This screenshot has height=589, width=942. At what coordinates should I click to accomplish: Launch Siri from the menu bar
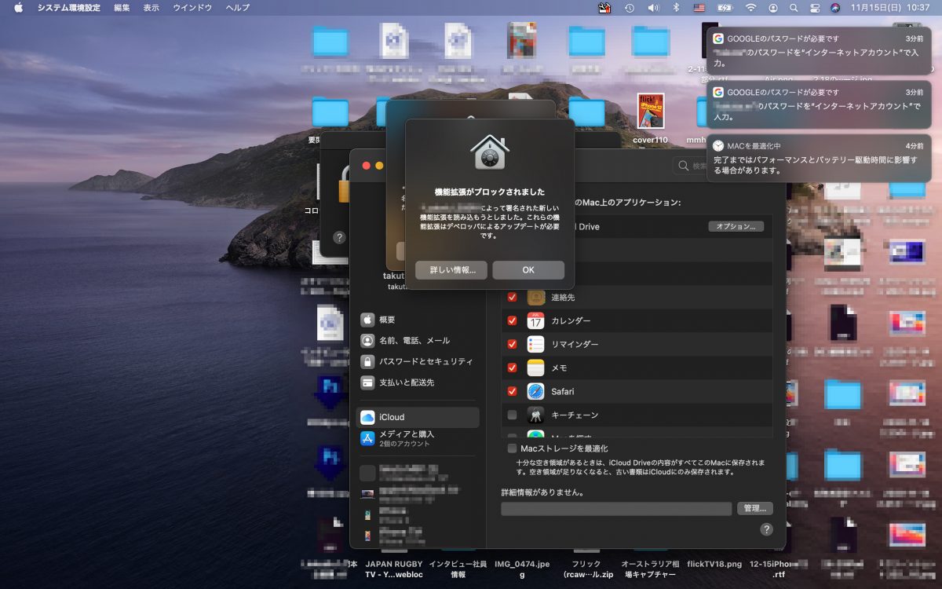click(x=835, y=8)
